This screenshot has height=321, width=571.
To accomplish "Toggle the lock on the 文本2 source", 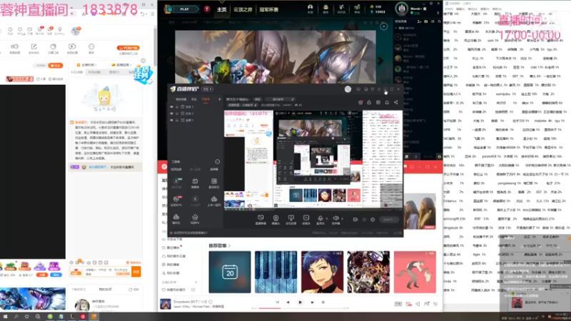I will coord(177,113).
